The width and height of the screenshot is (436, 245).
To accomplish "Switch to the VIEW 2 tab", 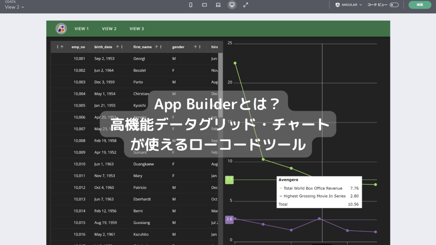I will click(109, 29).
